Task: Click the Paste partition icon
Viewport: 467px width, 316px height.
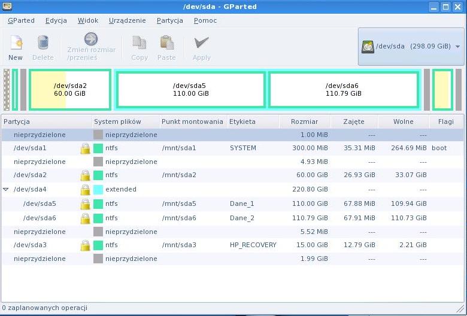Action: 167,42
